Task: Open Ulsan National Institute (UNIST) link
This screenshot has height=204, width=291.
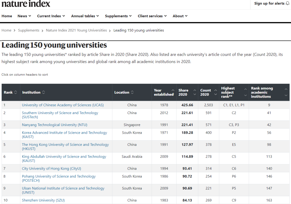Action: tap(63, 190)
